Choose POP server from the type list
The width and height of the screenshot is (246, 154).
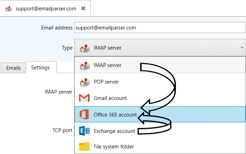pos(160,82)
